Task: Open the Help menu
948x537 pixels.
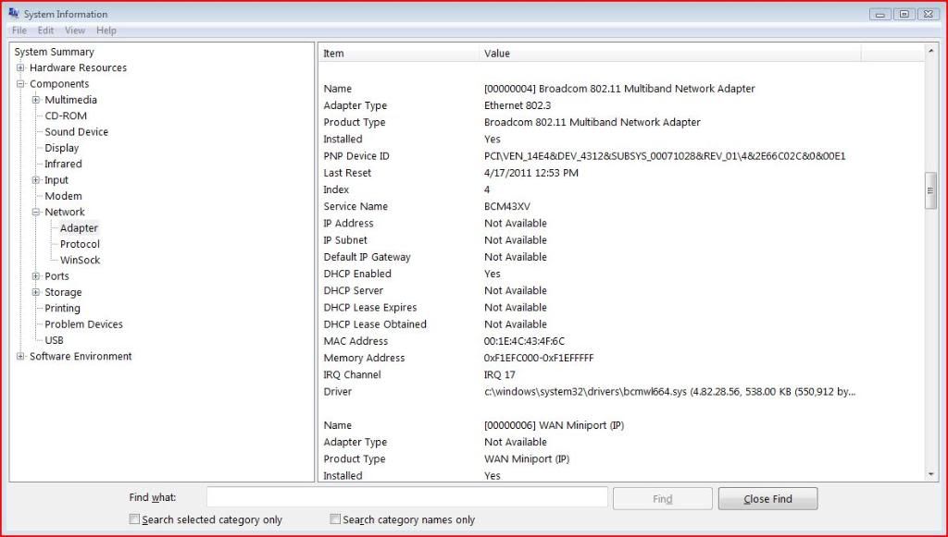Action: (x=106, y=31)
